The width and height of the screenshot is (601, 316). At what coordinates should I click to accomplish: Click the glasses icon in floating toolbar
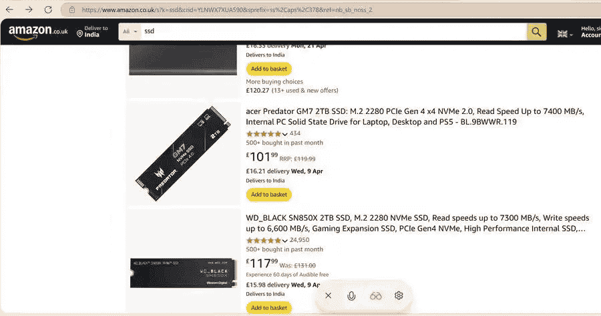pyautogui.click(x=375, y=295)
